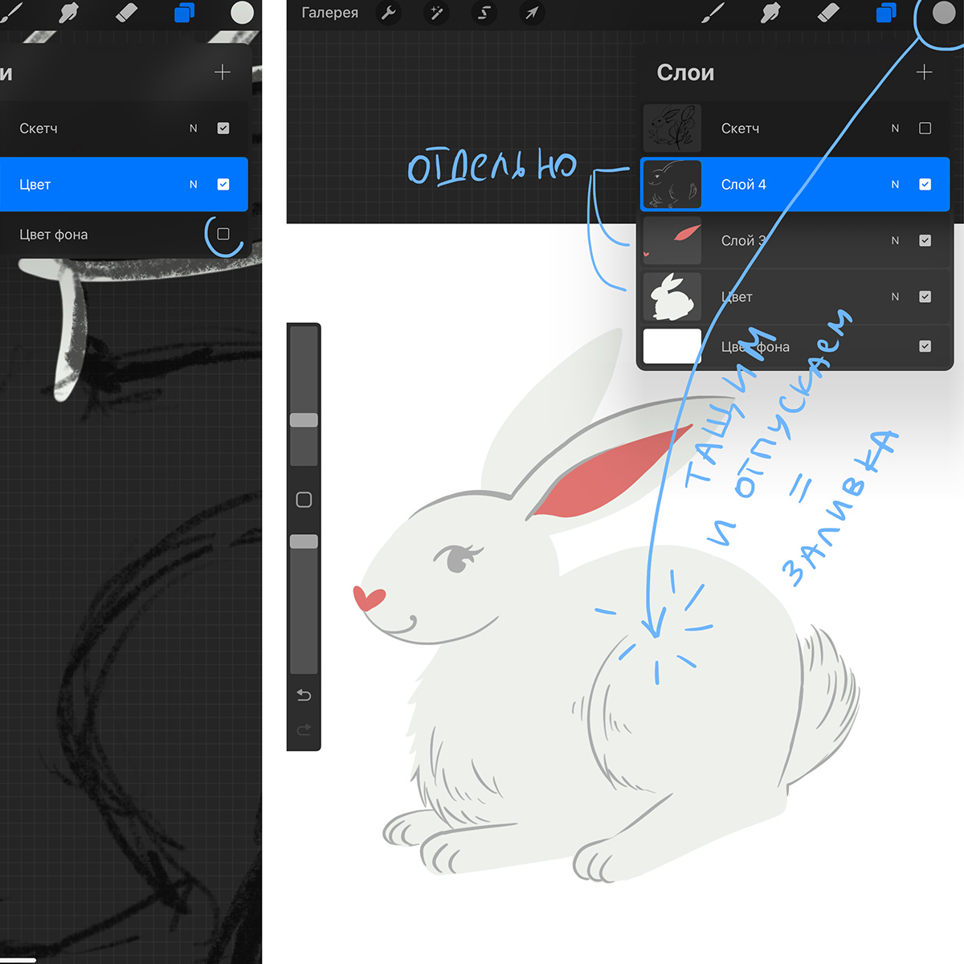Open the Цвет фона row in left panel

tap(124, 235)
